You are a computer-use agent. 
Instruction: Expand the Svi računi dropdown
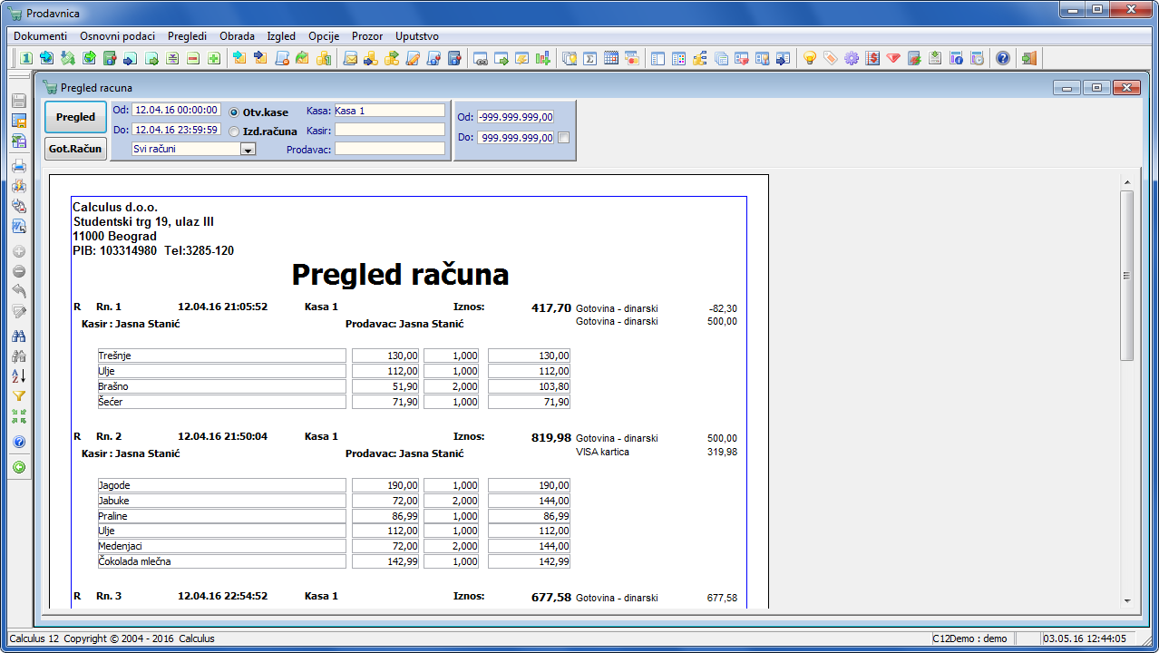pyautogui.click(x=248, y=150)
